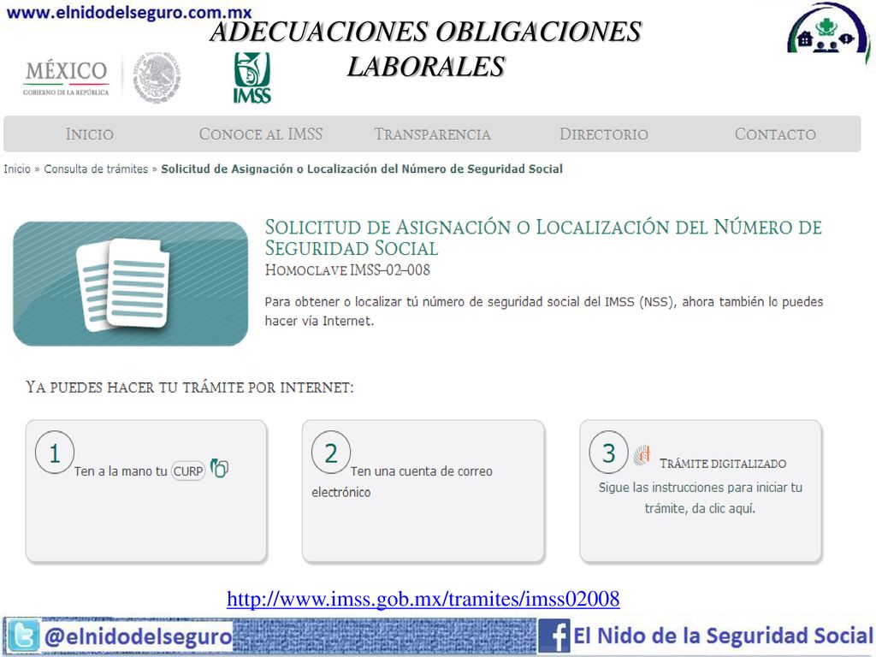
Task: Click the México Gobierno de la República logo
Action: (x=66, y=78)
